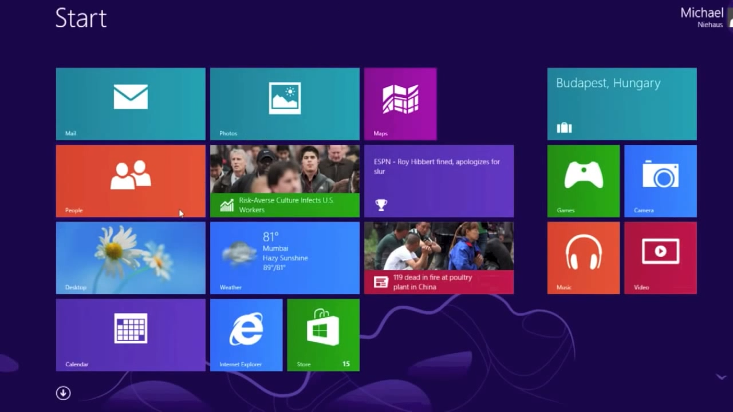
Task: Launch the Maps app tile
Action: (400, 104)
